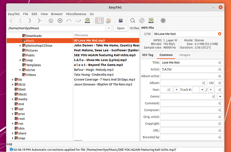Toggle browse by artist and album view

coord(109,20)
